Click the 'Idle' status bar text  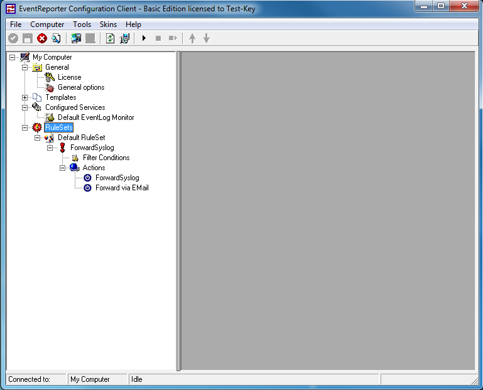[137, 379]
